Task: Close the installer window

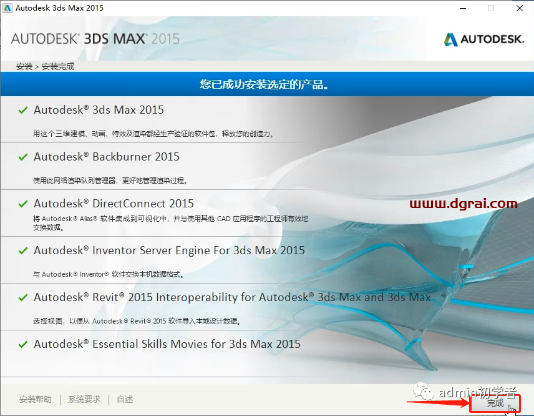Action: [x=520, y=8]
